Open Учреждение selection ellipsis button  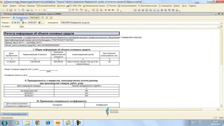point(221,22)
